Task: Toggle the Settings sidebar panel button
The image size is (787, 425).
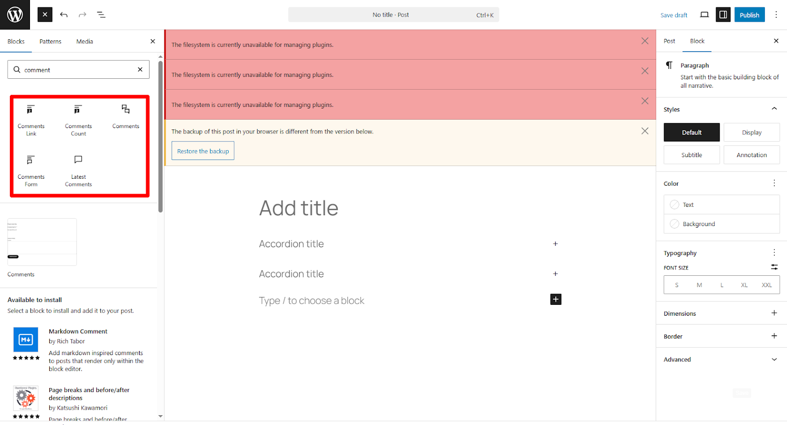Action: 723,15
